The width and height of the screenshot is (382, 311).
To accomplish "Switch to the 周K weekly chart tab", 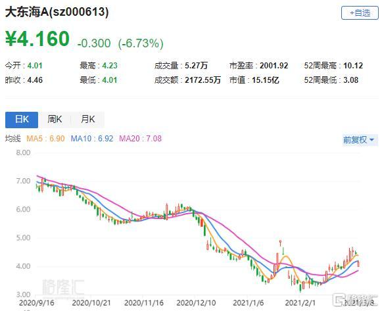I will (55, 120).
